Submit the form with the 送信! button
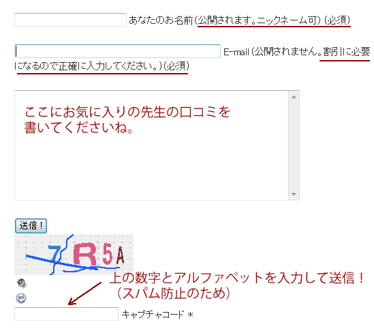 click(31, 226)
